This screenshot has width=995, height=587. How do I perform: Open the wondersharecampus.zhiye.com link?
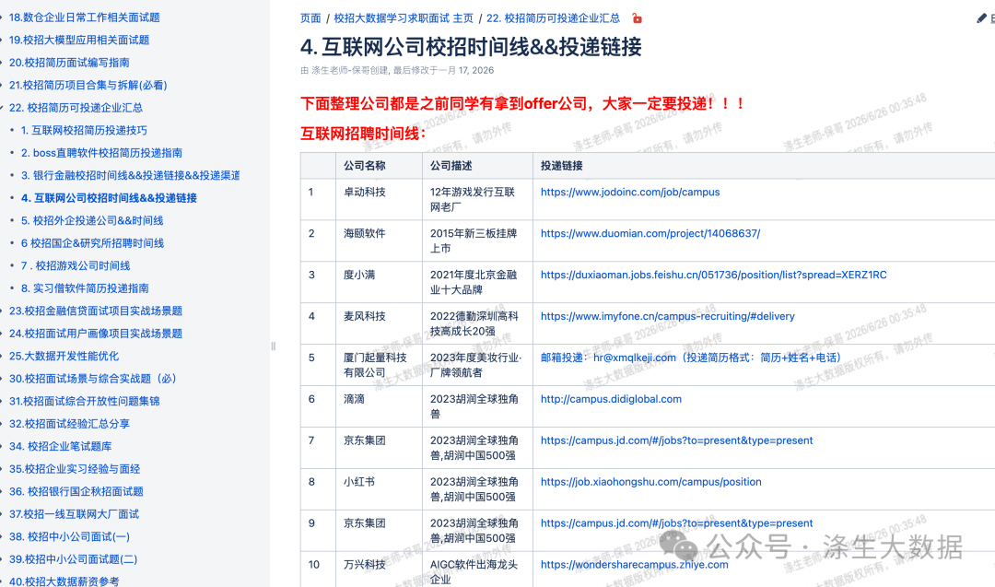click(x=635, y=565)
